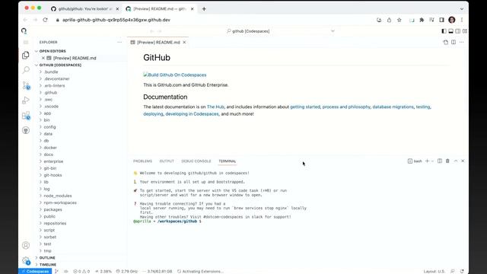This screenshot has height=274, width=487.
Task: Click the address bar URL
Action: pos(116,20)
